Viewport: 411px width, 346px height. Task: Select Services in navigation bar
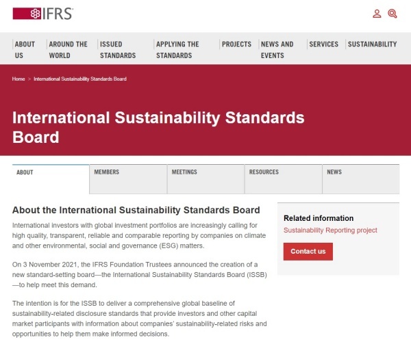[x=323, y=44]
